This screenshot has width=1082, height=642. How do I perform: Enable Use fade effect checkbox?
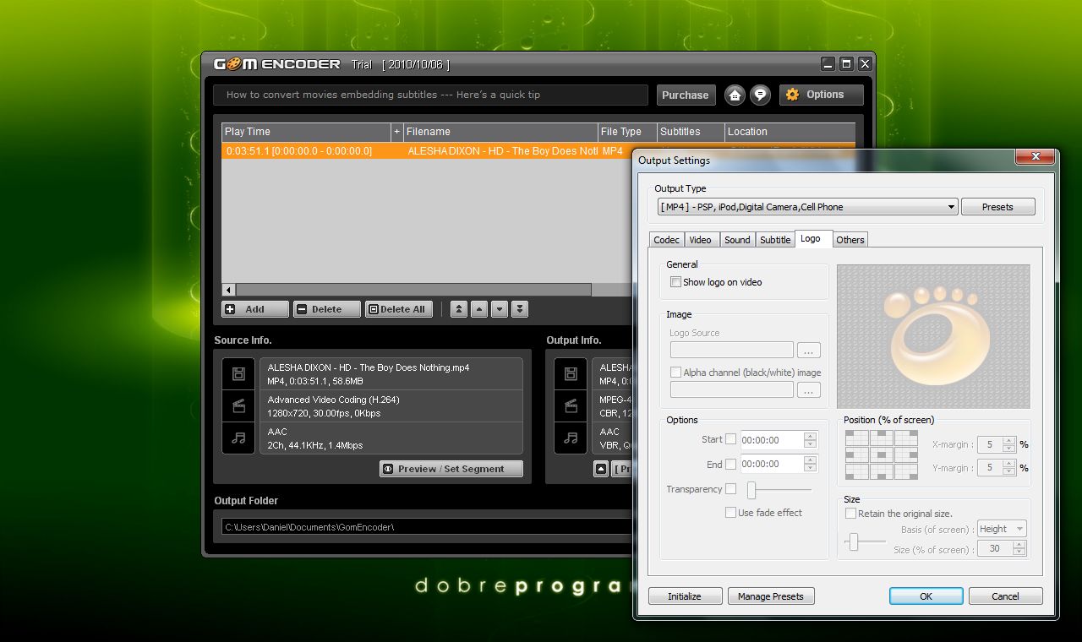pyautogui.click(x=730, y=512)
